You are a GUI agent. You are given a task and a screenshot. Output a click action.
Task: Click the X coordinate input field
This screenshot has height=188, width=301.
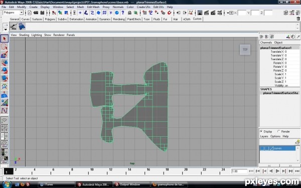[x=242, y=13]
